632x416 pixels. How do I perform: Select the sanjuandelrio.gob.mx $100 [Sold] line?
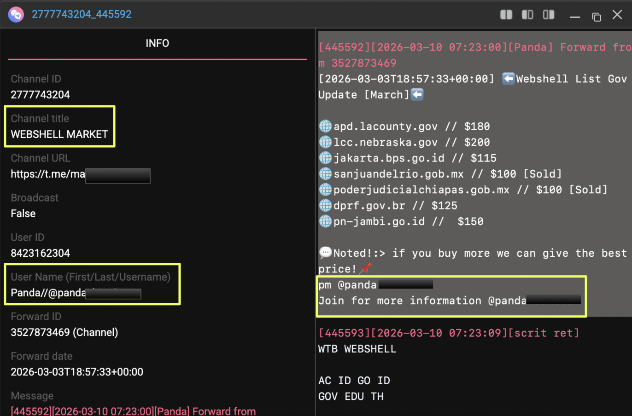(x=440, y=174)
